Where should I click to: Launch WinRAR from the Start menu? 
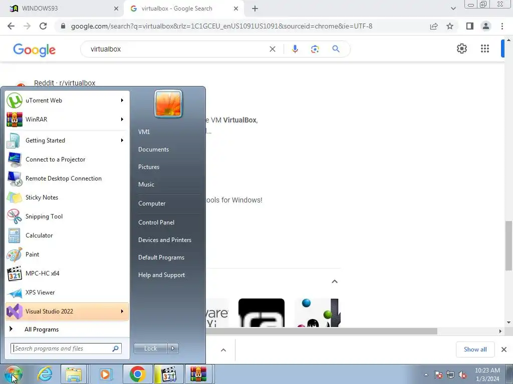[x=67, y=119]
